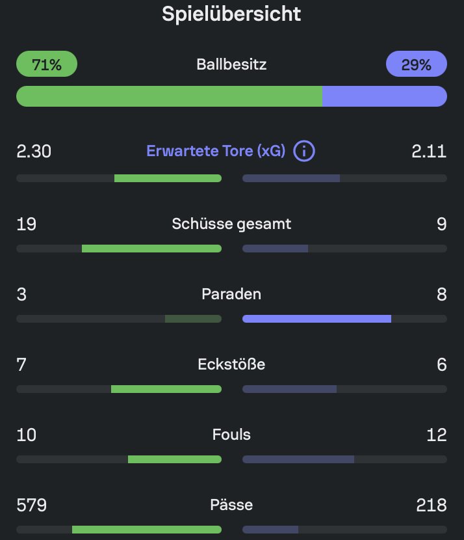Click the Fouls stat label
This screenshot has width=464, height=540.
[231, 435]
